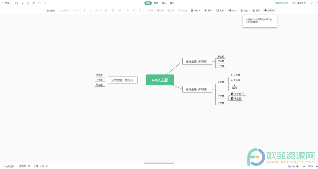The image size is (318, 169).
Task: Open the 水印 watermark dropdown
Action: 195,10
